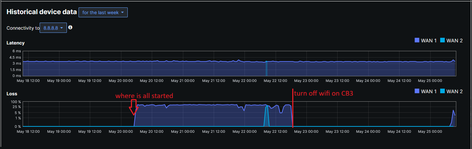This screenshot has width=472, height=149.
Task: Click the 25 % label on Loss axis
Action: point(17,107)
